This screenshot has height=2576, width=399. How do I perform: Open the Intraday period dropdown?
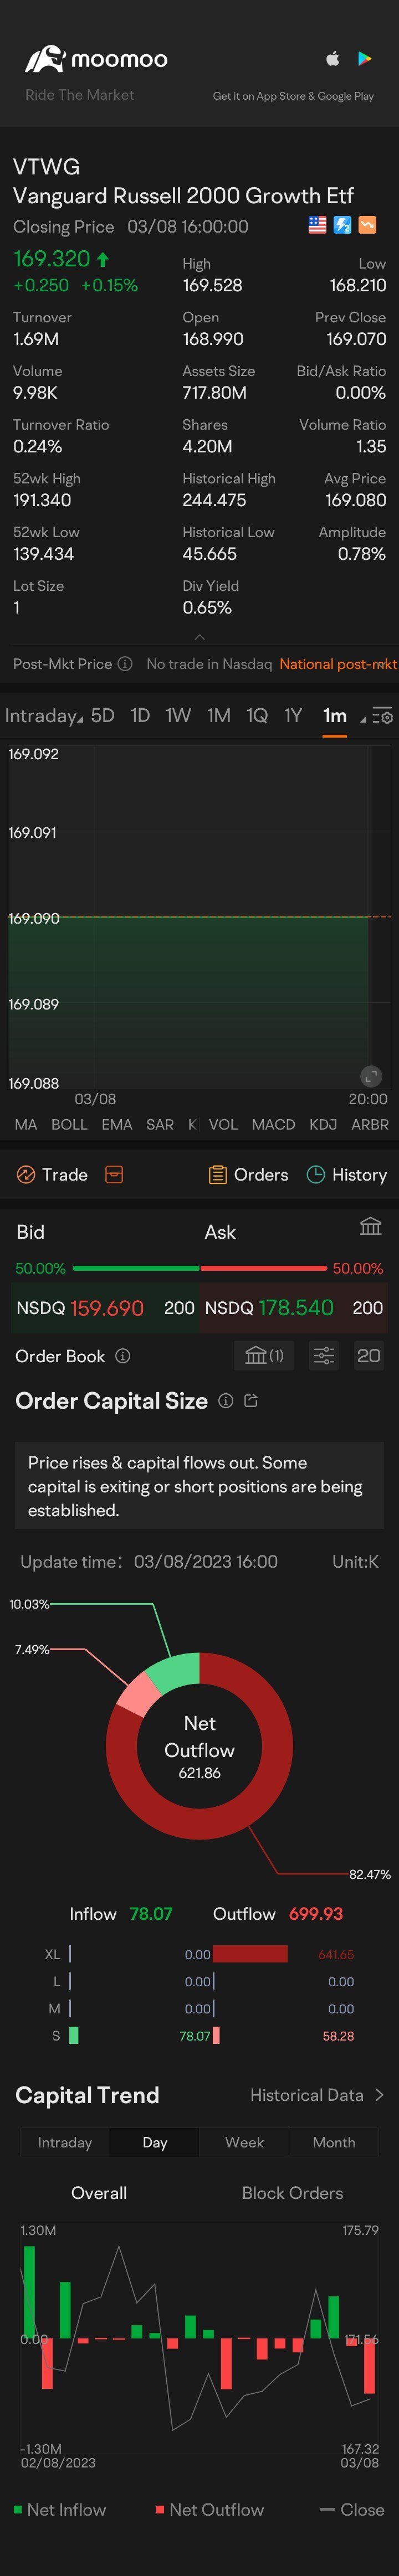pos(43,716)
